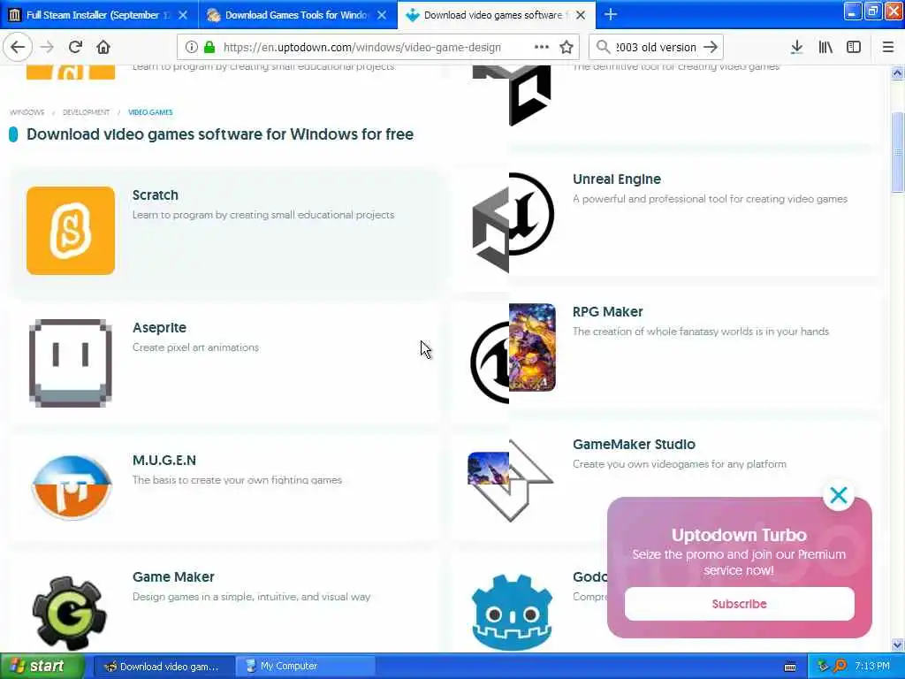Close the Full Steam Installer tab
Viewport: 905px width, 679px height.
click(x=183, y=15)
